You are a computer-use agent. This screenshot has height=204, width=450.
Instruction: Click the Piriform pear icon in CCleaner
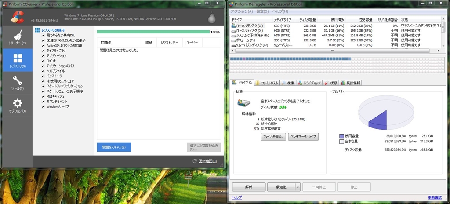[x=211, y=18]
